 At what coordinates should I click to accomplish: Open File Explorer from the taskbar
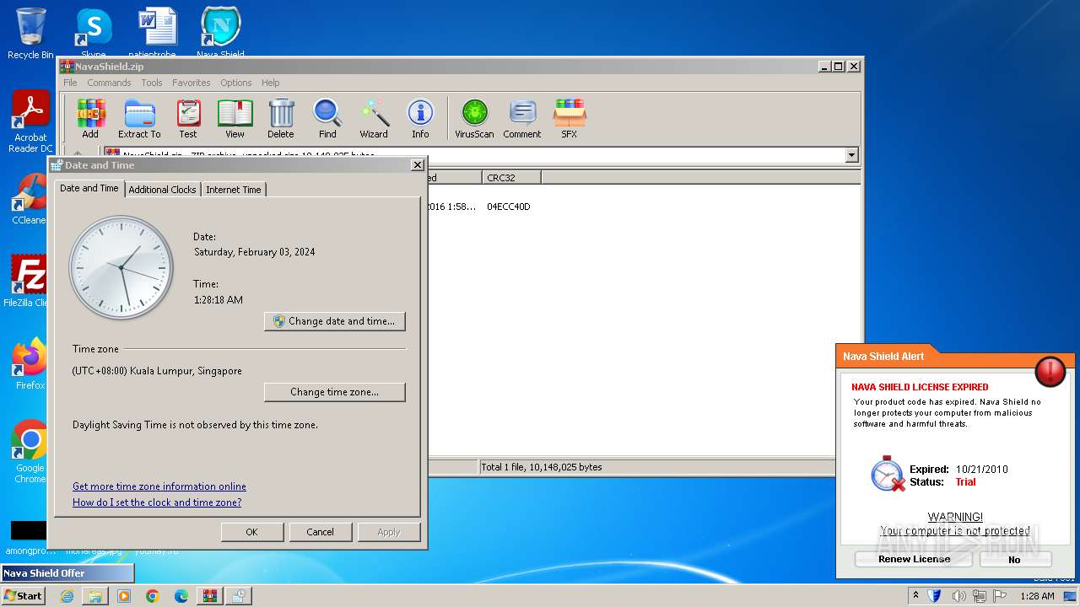click(95, 596)
